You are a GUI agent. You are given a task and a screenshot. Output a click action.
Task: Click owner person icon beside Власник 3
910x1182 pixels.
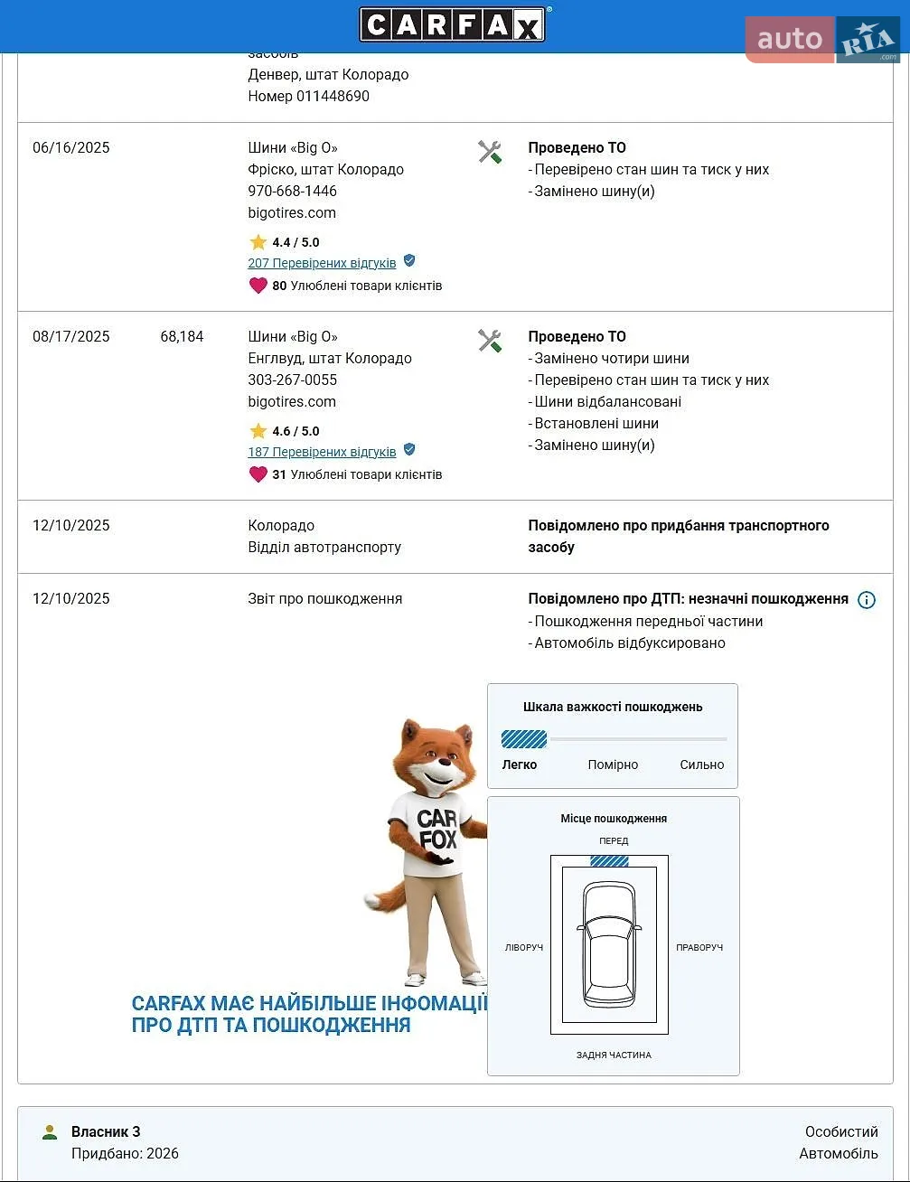(x=50, y=1132)
